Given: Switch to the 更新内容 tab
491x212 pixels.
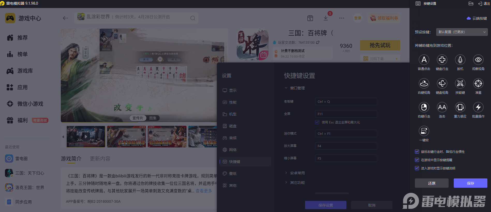Looking at the screenshot, I should (100, 159).
